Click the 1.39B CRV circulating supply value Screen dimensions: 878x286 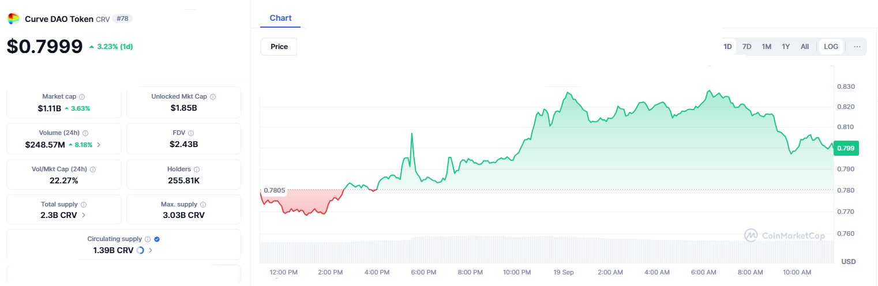(x=113, y=250)
